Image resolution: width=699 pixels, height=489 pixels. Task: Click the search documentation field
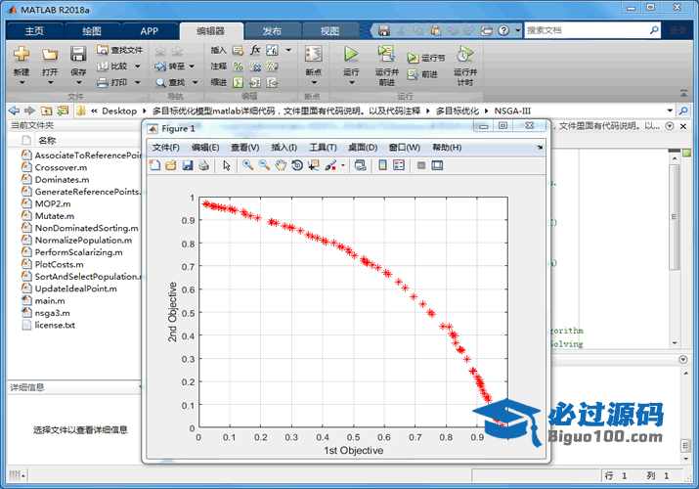click(x=587, y=30)
